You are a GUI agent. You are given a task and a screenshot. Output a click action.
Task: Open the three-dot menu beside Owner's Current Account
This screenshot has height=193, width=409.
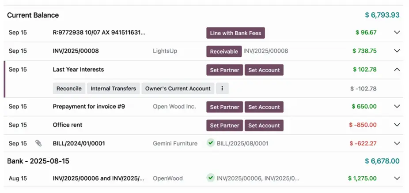(222, 89)
